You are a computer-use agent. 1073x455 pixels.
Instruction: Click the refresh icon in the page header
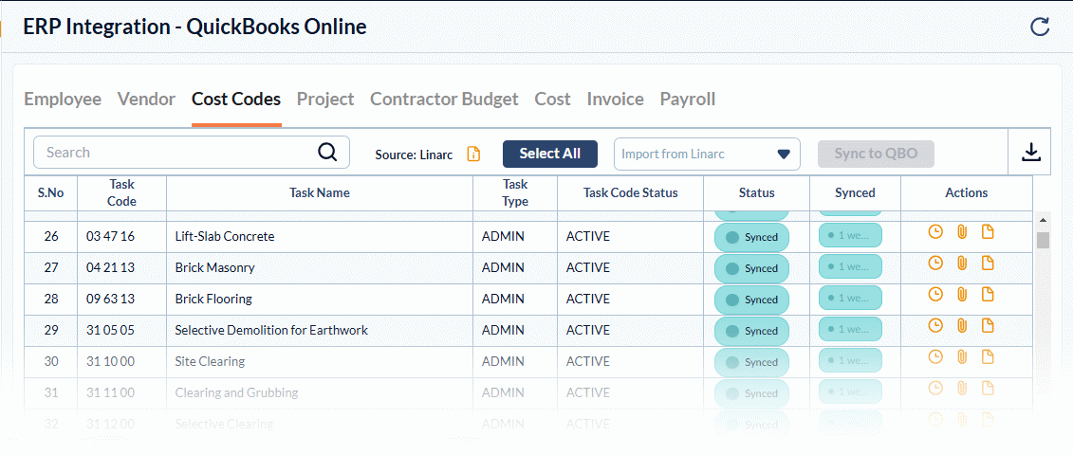coord(1040,27)
